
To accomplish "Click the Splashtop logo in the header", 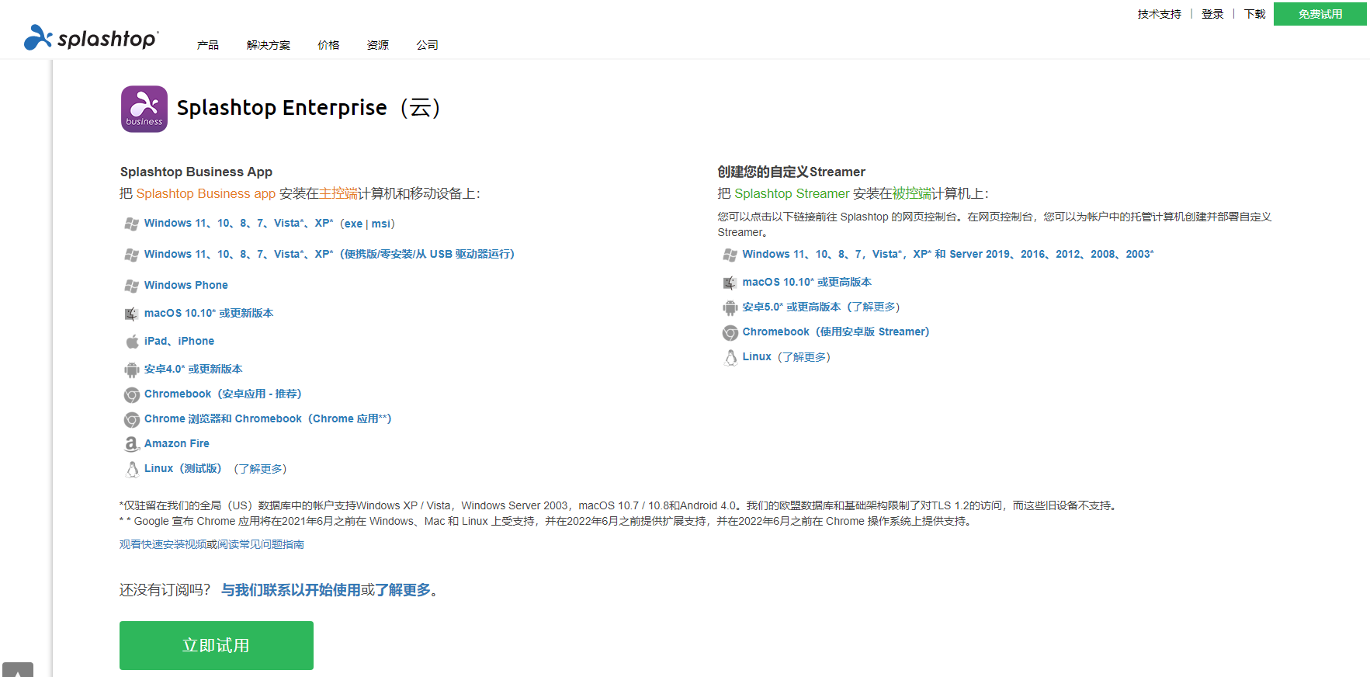I will point(92,37).
